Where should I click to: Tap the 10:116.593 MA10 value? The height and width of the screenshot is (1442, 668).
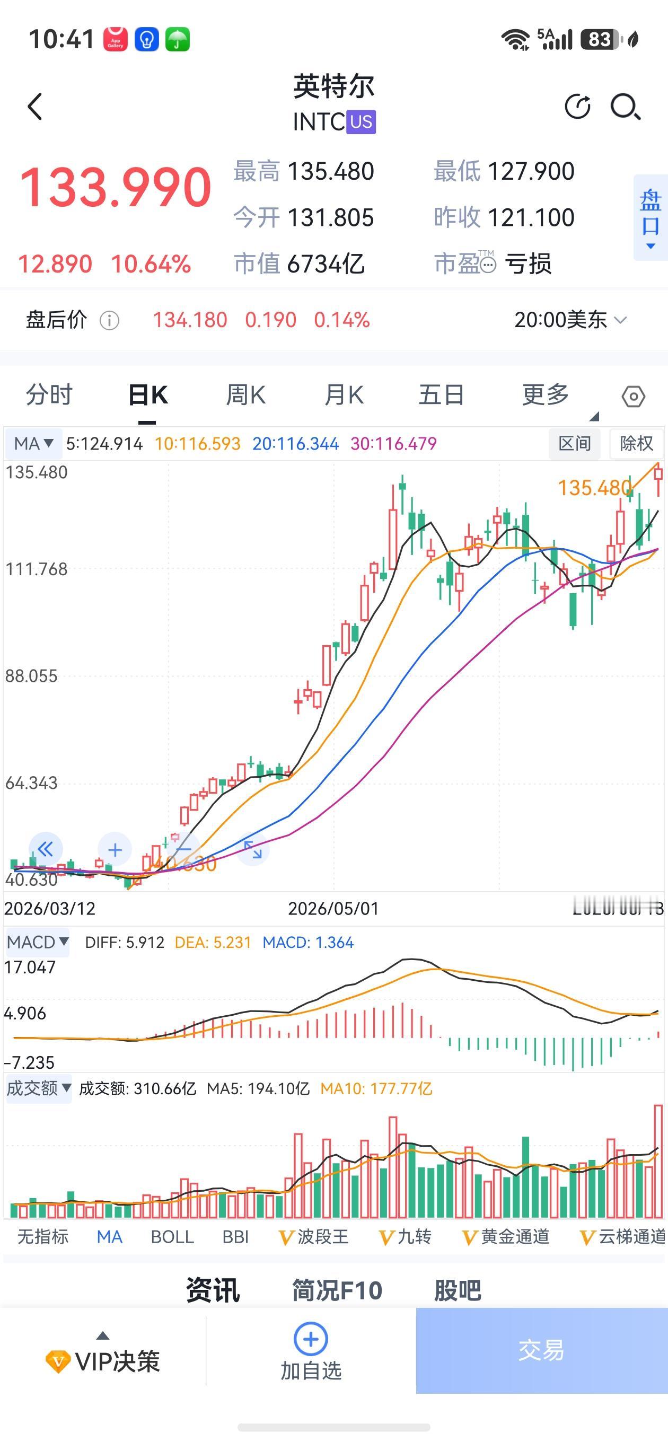tap(198, 444)
